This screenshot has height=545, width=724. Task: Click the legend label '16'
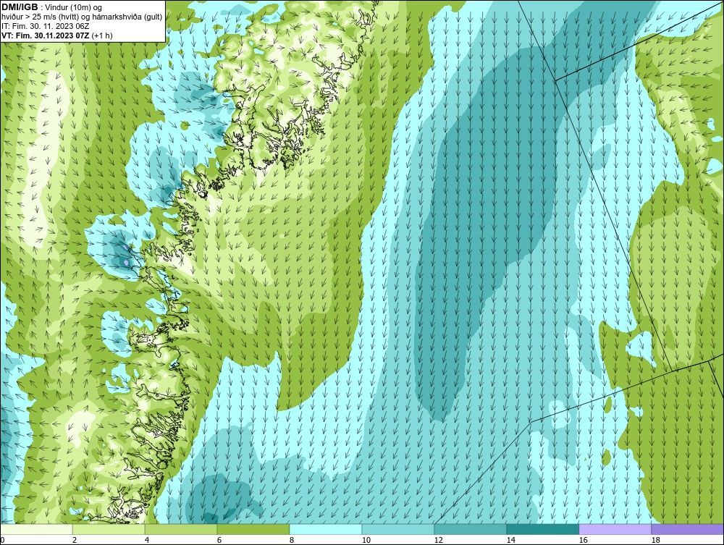583,540
